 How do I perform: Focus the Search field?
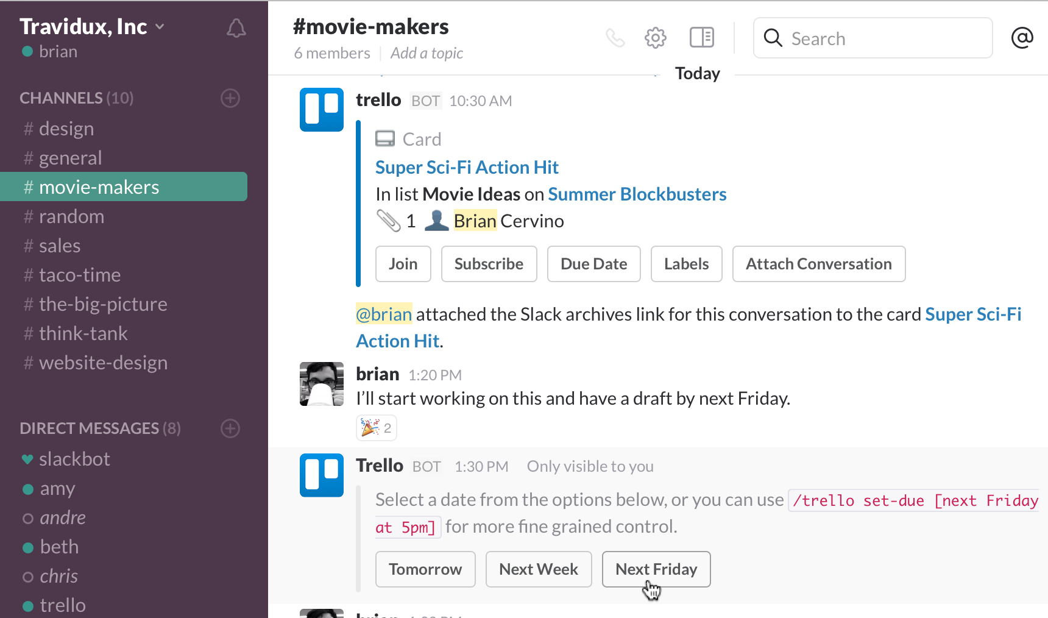click(x=873, y=38)
